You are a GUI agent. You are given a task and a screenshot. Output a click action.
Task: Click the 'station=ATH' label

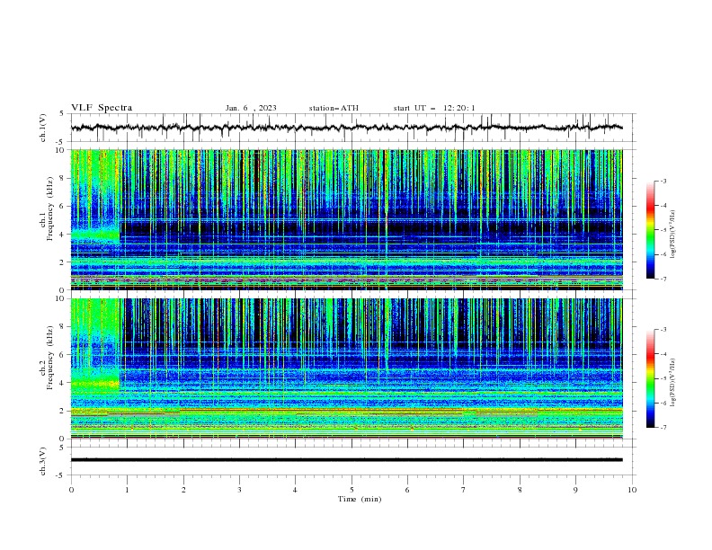click(x=334, y=108)
